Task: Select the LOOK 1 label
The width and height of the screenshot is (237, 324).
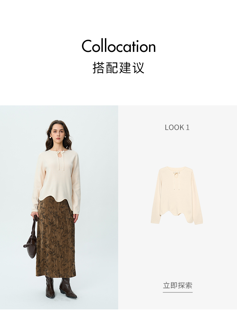Action: 177,127
